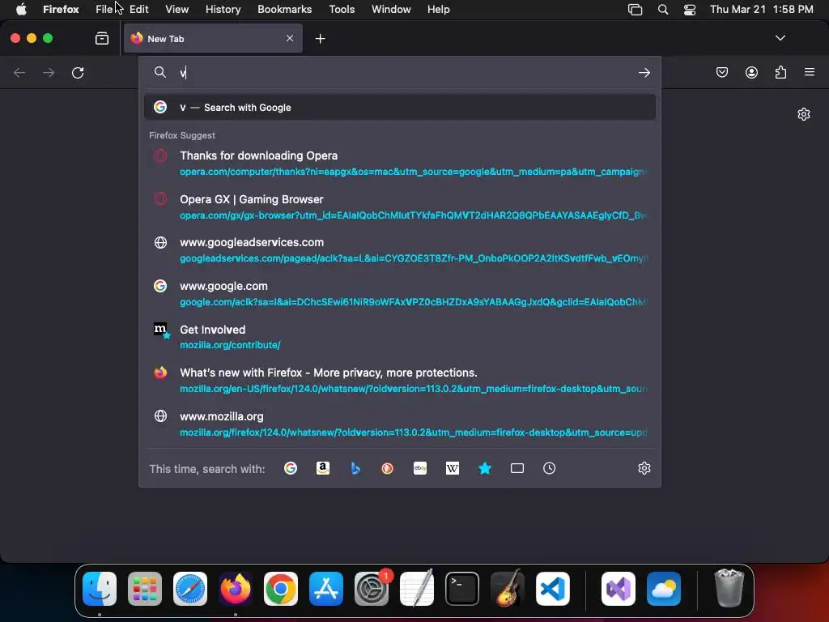Open the Help menu
This screenshot has height=622, width=829.
point(438,9)
